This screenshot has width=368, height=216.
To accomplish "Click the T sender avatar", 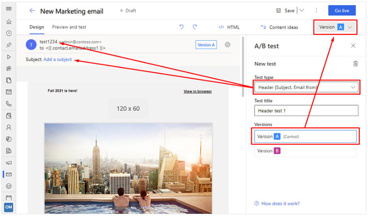I will point(31,45).
